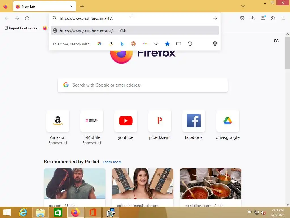Search this time with Bing
The height and width of the screenshot is (218, 290).
click(x=122, y=44)
